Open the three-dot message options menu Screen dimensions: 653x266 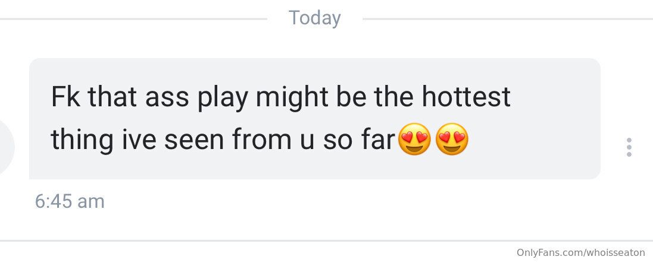pyautogui.click(x=629, y=147)
